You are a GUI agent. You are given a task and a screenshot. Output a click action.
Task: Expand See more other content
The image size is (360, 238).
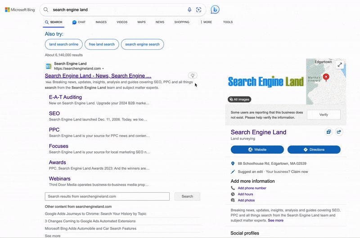(53, 236)
